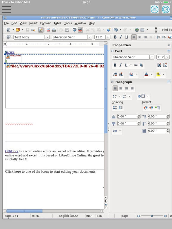Click the yellow highlighting color swatch
Image resolution: width=172 pixels, height=229 pixels.
click(158, 74)
